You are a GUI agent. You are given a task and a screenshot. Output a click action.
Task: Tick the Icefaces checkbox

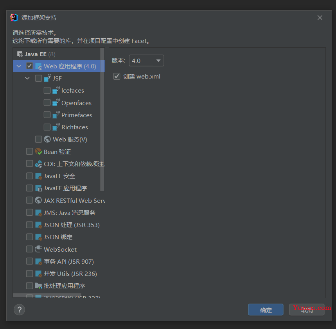point(47,90)
